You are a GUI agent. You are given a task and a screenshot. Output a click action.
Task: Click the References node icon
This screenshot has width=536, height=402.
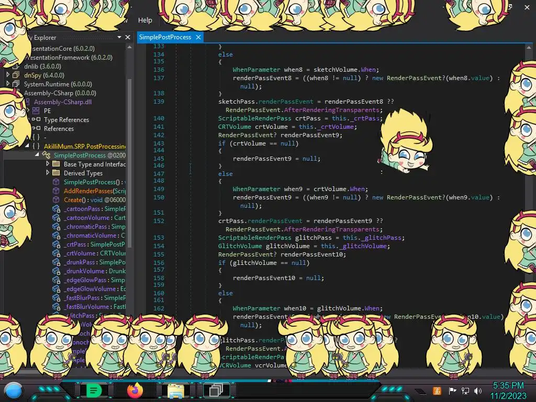click(x=36, y=128)
